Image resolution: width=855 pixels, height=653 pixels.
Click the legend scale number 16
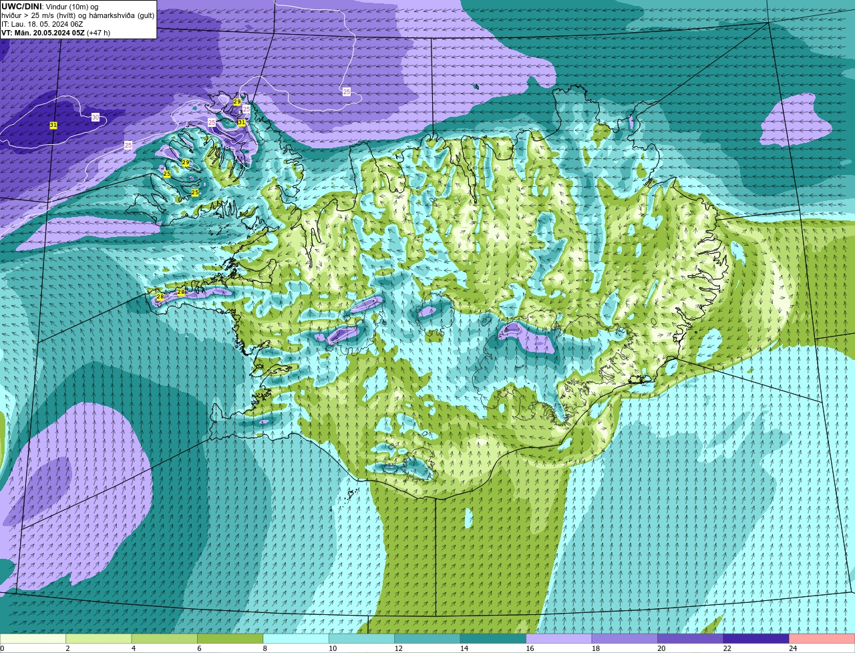pyautogui.click(x=530, y=648)
